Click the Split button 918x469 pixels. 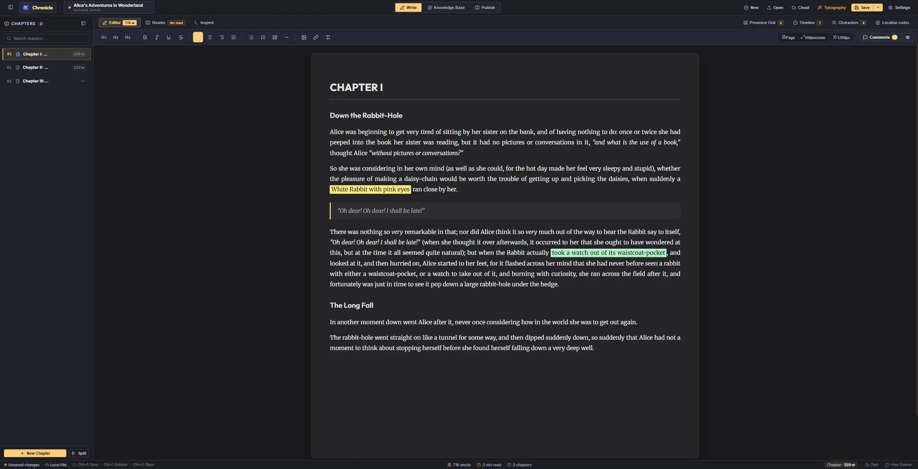click(79, 453)
